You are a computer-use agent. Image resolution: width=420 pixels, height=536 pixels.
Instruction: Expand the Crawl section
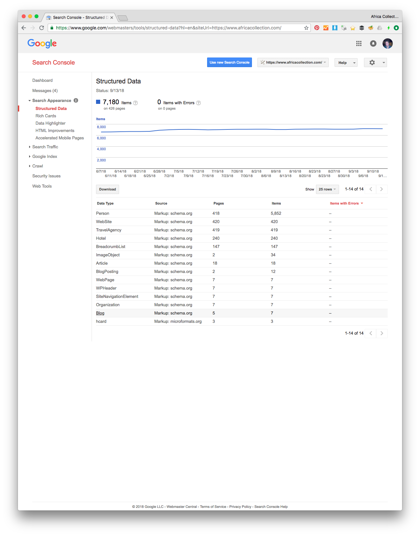(x=29, y=166)
